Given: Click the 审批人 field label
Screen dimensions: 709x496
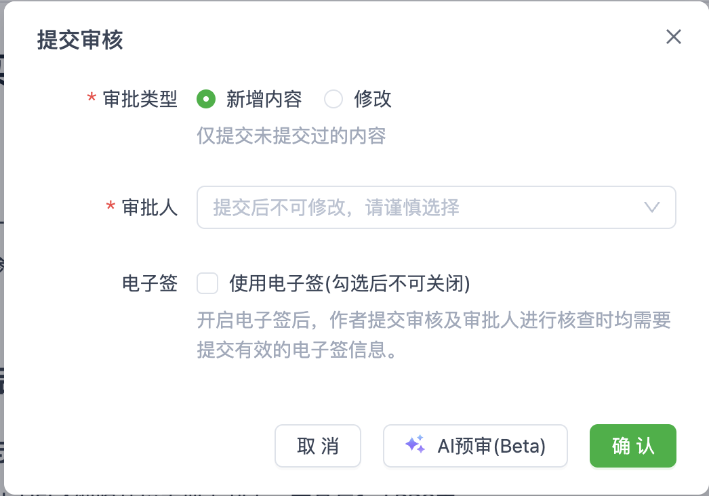Looking at the screenshot, I should coord(150,207).
